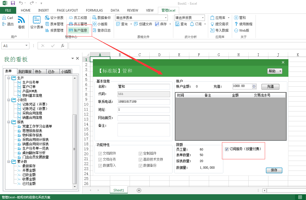Image resolution: width=306 pixels, height=200 pixels.
Task: View 登录日志 login log
Action: [x=101, y=30]
